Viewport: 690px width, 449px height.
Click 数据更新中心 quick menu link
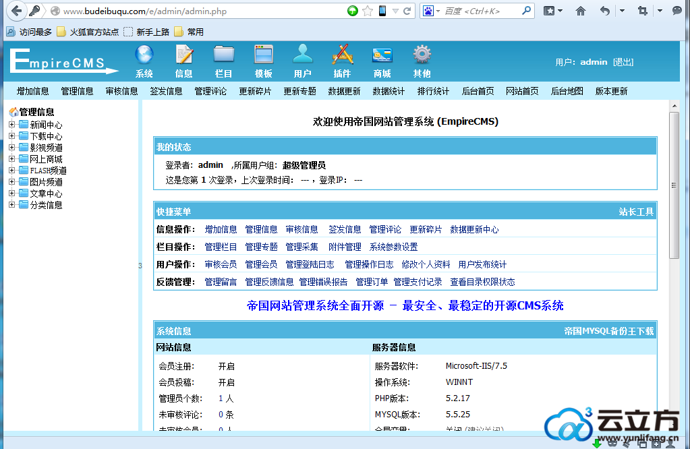pyautogui.click(x=474, y=230)
